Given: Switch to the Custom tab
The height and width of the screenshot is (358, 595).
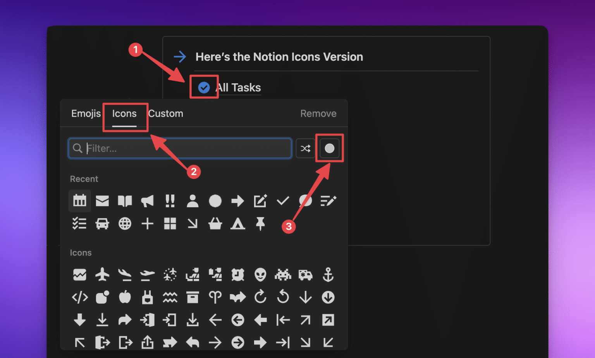Looking at the screenshot, I should click(x=166, y=114).
